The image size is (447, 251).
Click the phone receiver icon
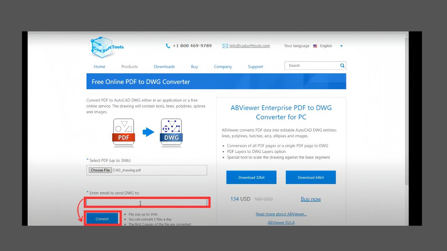pyautogui.click(x=168, y=46)
